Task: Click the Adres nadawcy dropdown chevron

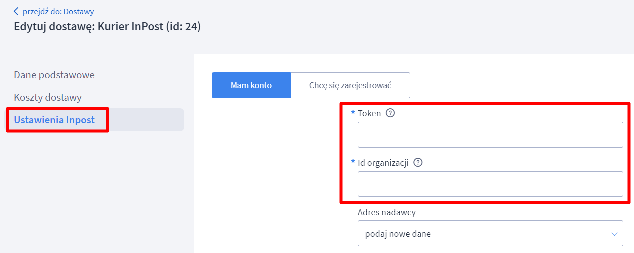Action: [x=614, y=234]
